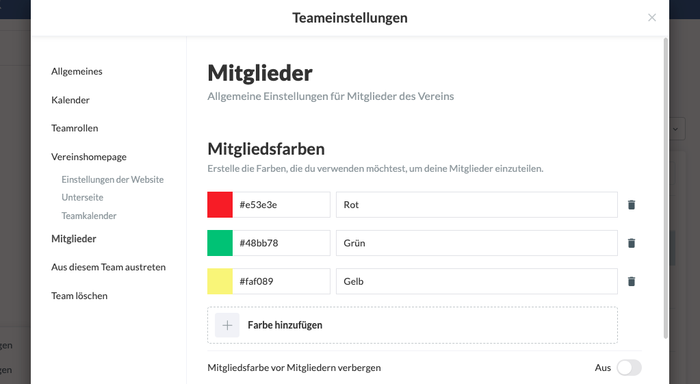Select the Unterseite sub-item

(82, 197)
